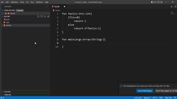Click 'return n*fact(n-1)' on line 5

click(87, 28)
